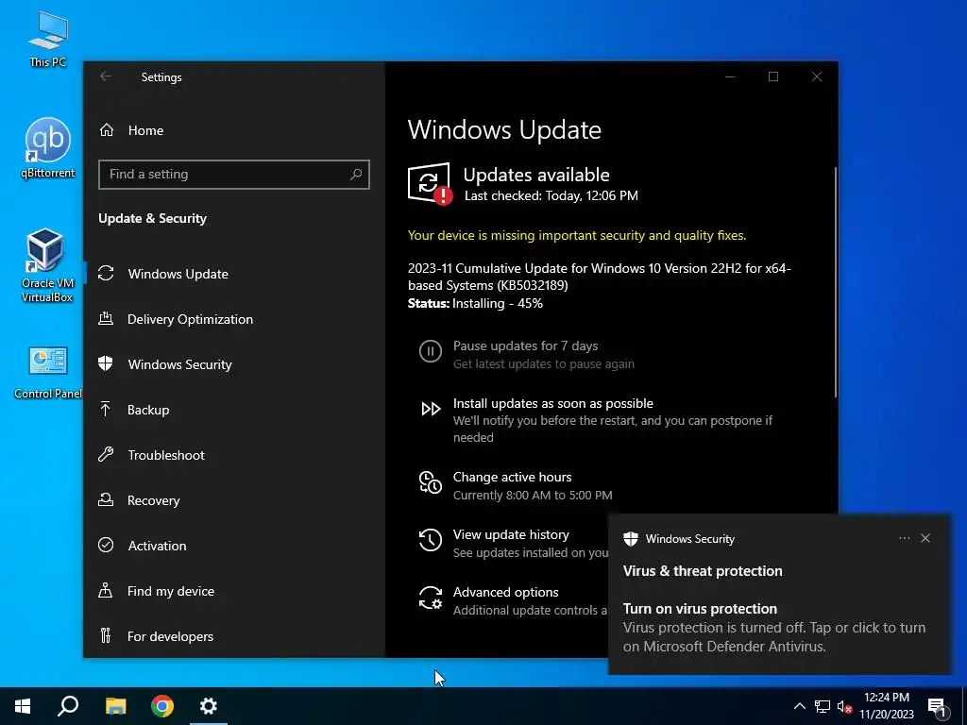
Task: Click the Update & Security heading
Action: point(152,218)
